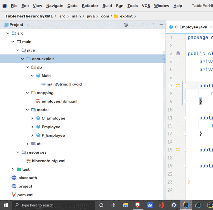Open the Build menu
Image resolution: width=213 pixels, height=210 pixels.
(x=107, y=6)
